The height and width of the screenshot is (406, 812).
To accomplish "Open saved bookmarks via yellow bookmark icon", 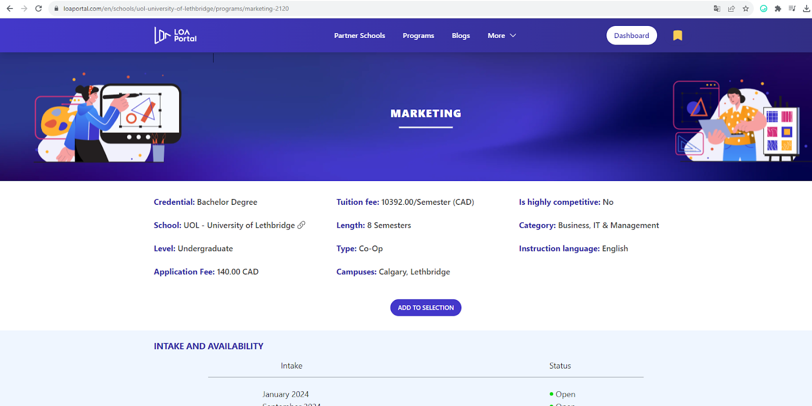I will (x=678, y=35).
